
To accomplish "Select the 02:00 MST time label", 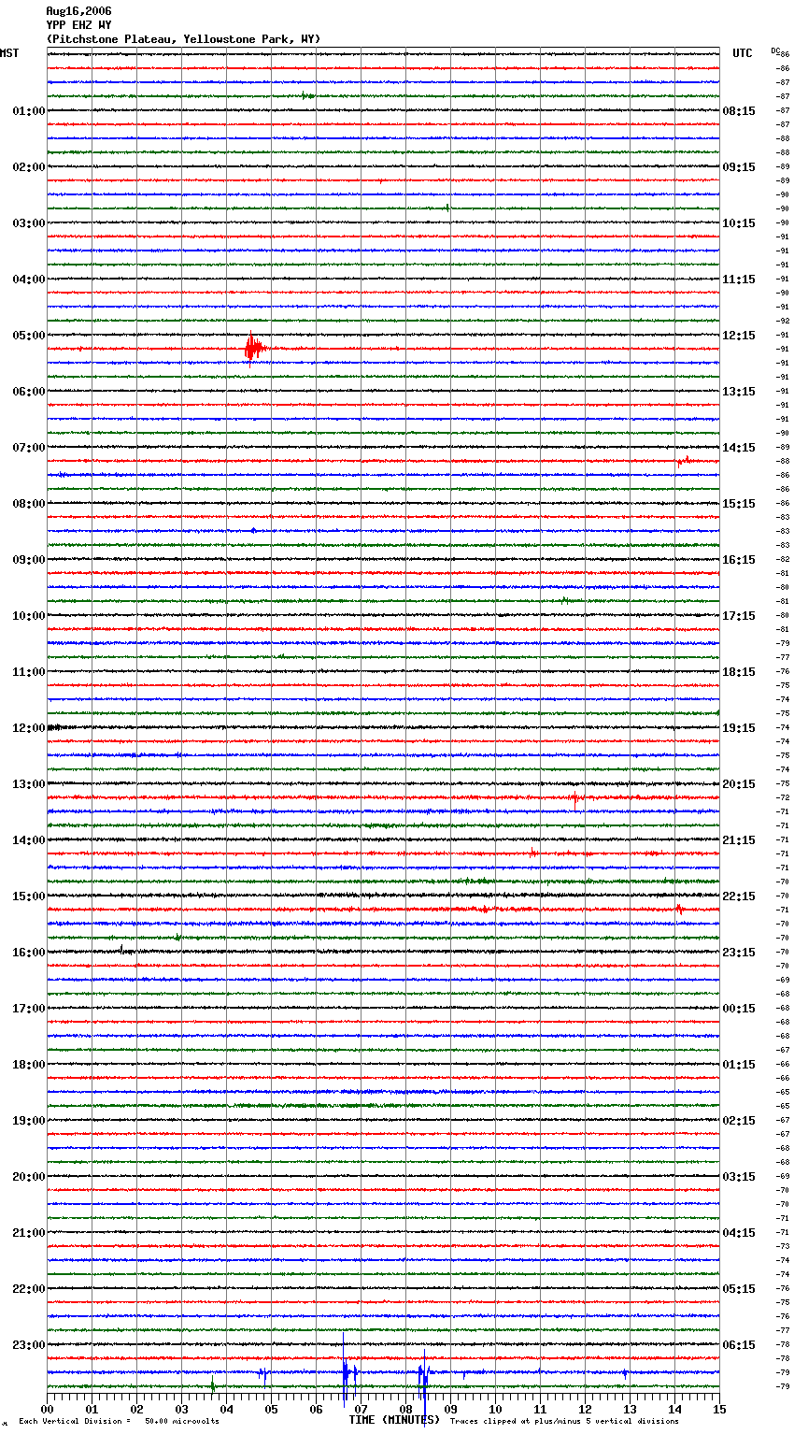I will pos(28,167).
